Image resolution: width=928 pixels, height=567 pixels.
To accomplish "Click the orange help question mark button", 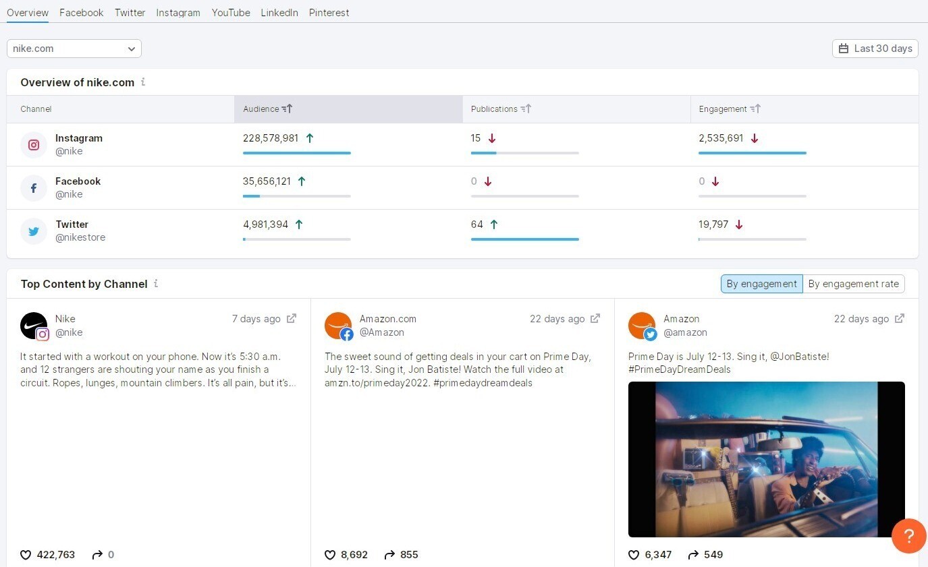I will (x=908, y=536).
